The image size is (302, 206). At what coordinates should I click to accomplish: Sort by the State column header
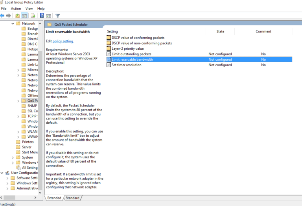coord(220,31)
